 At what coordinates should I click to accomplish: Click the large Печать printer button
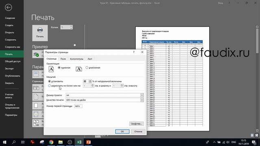click(40, 33)
